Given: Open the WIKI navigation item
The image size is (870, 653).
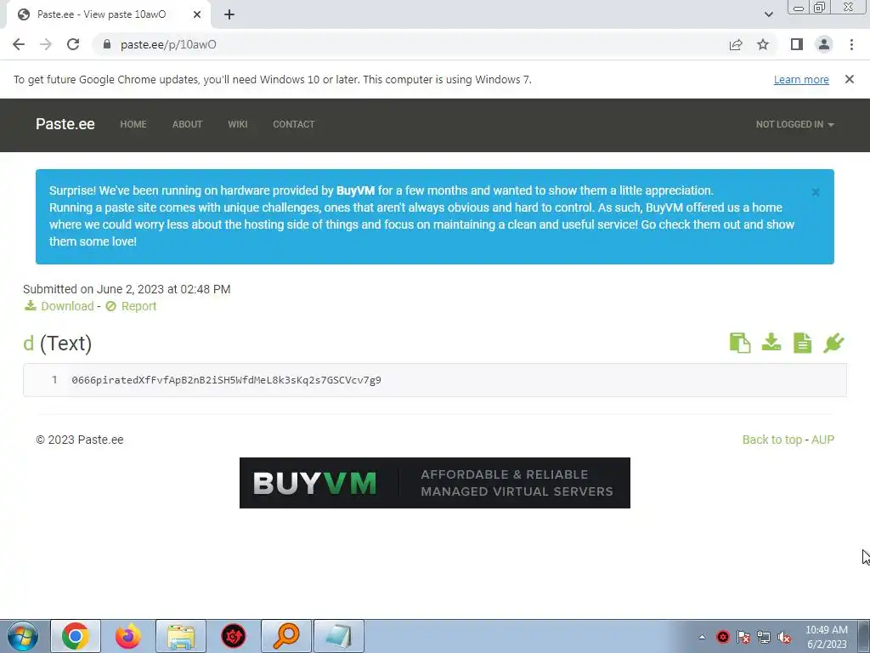Looking at the screenshot, I should [x=238, y=124].
